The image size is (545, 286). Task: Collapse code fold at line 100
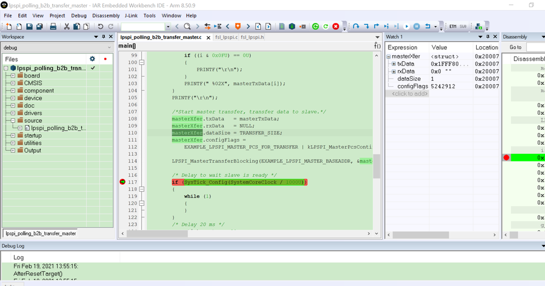[142, 62]
